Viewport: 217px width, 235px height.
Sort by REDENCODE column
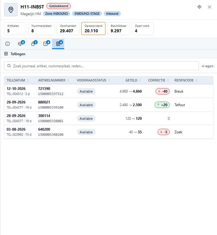(186, 80)
